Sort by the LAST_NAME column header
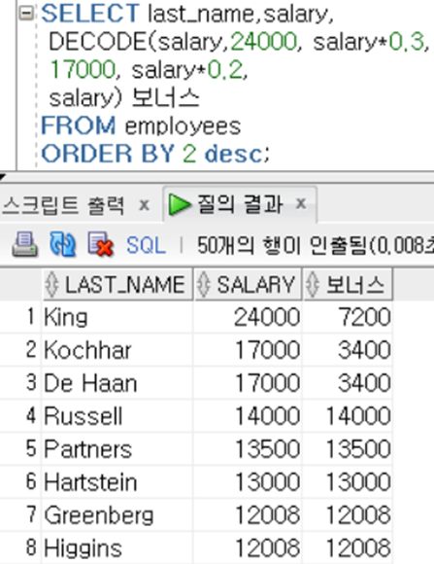The image size is (434, 564). (117, 284)
